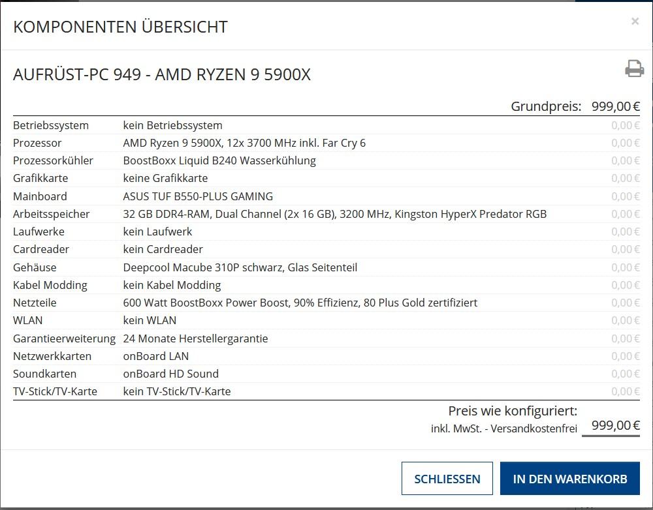Select the onBoard HD Sound entry
Screen dimensions: 653x510
(x=170, y=374)
